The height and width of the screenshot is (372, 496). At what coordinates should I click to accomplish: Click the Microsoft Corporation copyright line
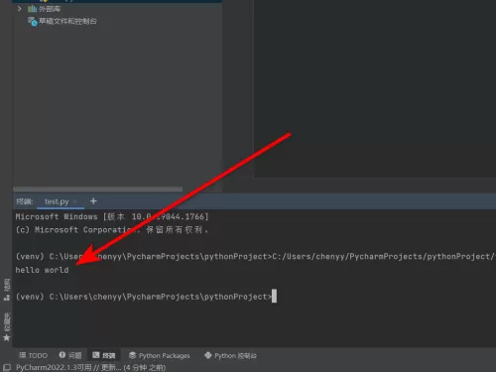112,230
